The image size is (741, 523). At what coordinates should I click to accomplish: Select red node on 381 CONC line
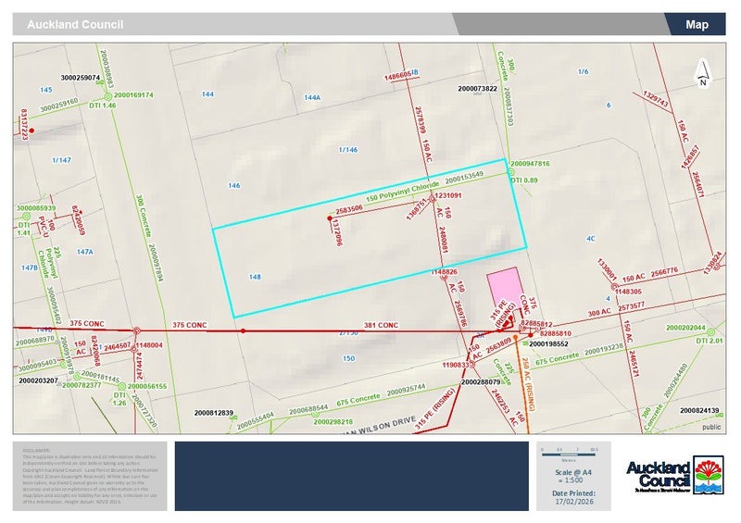pos(243,330)
